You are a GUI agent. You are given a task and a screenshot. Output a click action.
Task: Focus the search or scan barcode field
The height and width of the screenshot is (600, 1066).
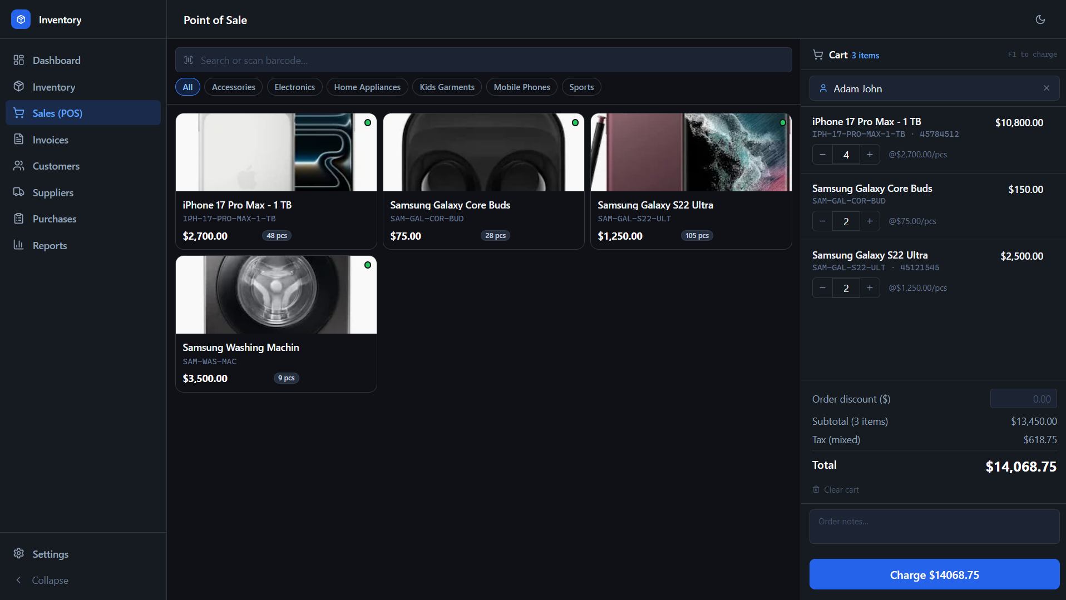coord(483,60)
